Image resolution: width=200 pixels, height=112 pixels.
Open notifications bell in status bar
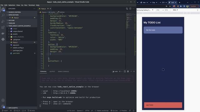click(x=133, y=111)
